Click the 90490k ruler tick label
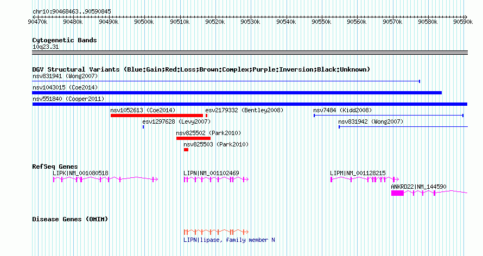Viewport: 483px width, 256px height. [x=109, y=22]
